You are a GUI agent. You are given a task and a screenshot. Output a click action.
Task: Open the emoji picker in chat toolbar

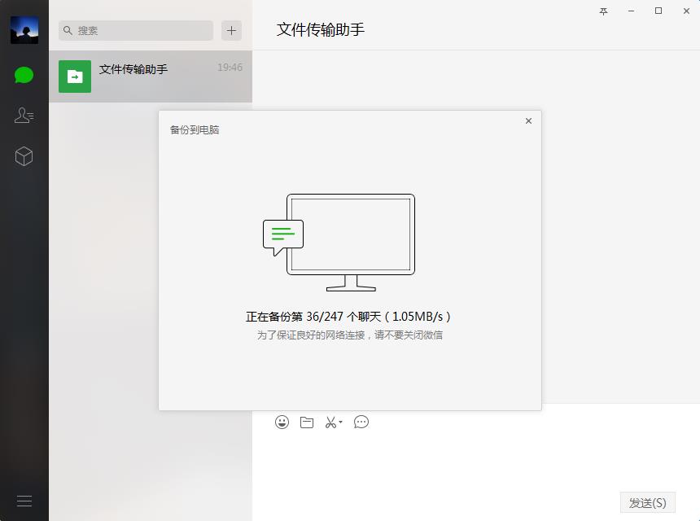point(281,422)
